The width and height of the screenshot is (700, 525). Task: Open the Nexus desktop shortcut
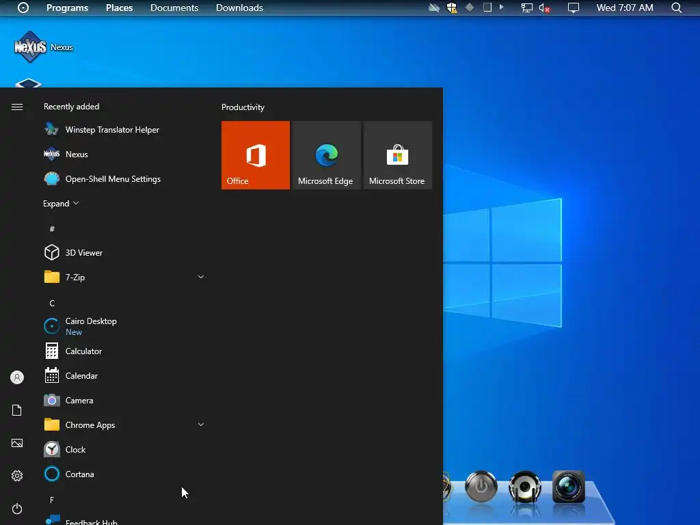(43, 47)
